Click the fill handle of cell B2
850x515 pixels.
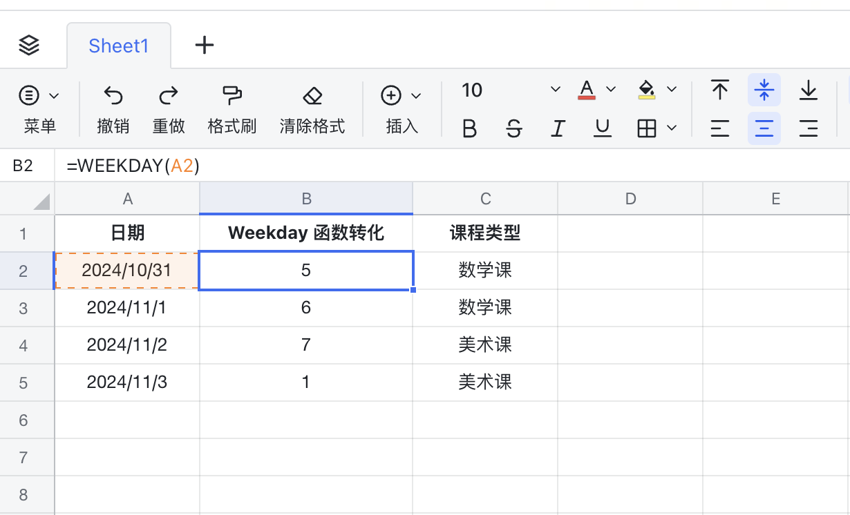pos(413,290)
